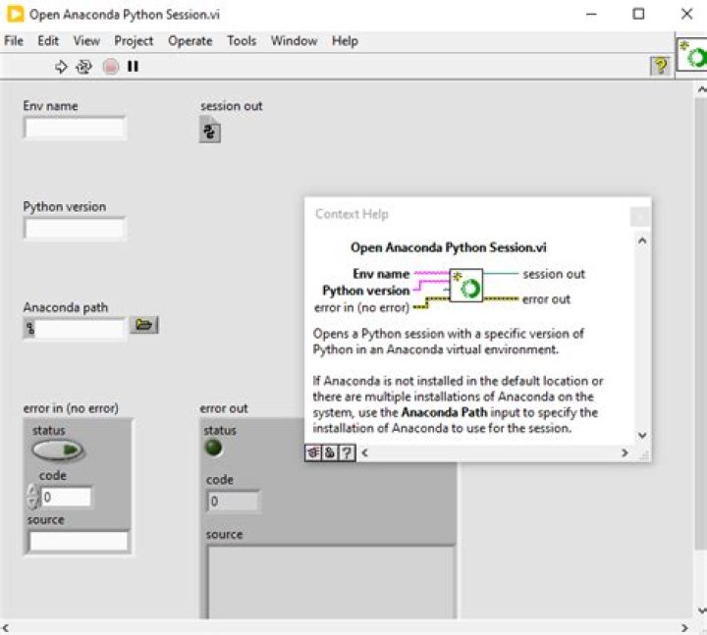Toggle the Context Help question-mark toolbar icon
Screen dimensions: 707x635
(x=660, y=67)
